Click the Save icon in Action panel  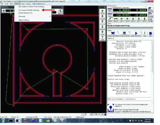tap(150, 34)
